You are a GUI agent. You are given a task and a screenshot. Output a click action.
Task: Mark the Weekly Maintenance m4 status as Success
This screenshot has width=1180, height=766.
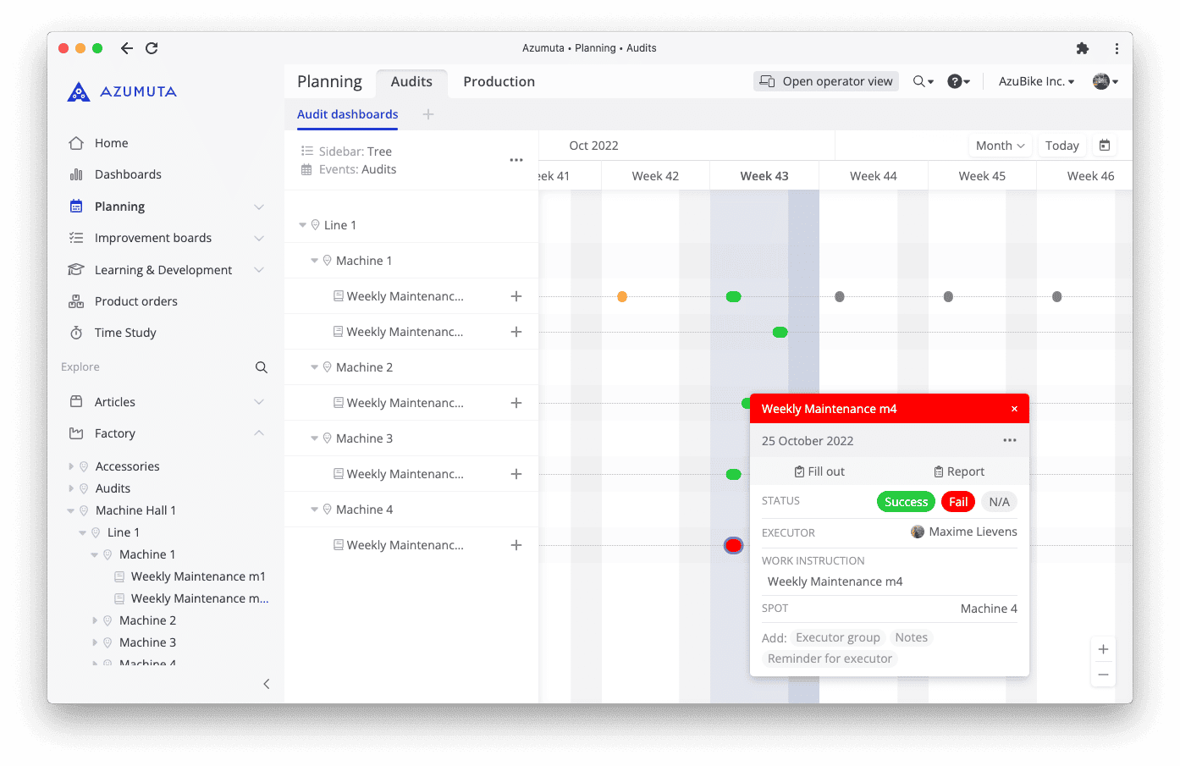tap(906, 501)
